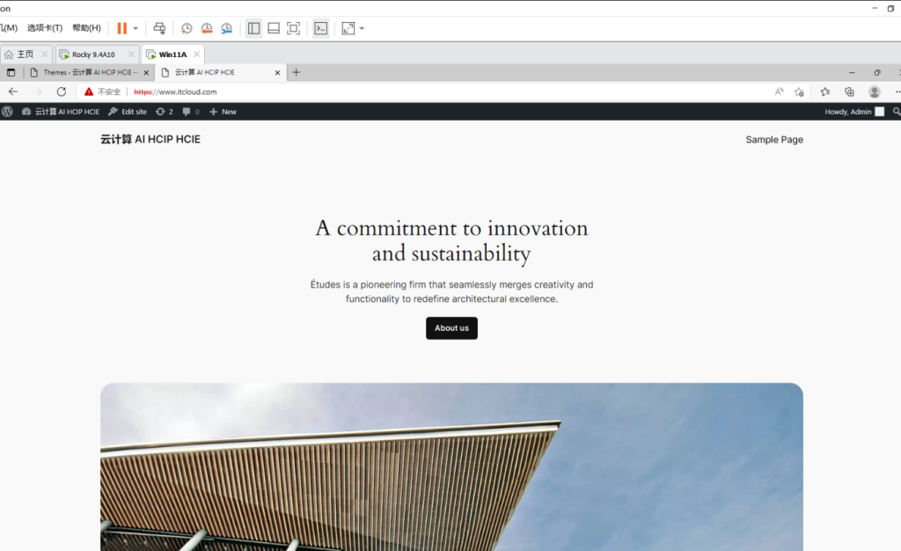Open the dropdown arrow beside pause button
Viewport: 901px width, 551px height.
[x=136, y=28]
